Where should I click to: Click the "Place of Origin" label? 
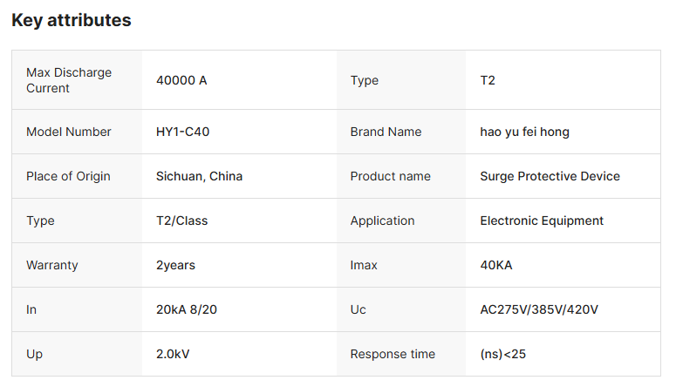coord(68,176)
